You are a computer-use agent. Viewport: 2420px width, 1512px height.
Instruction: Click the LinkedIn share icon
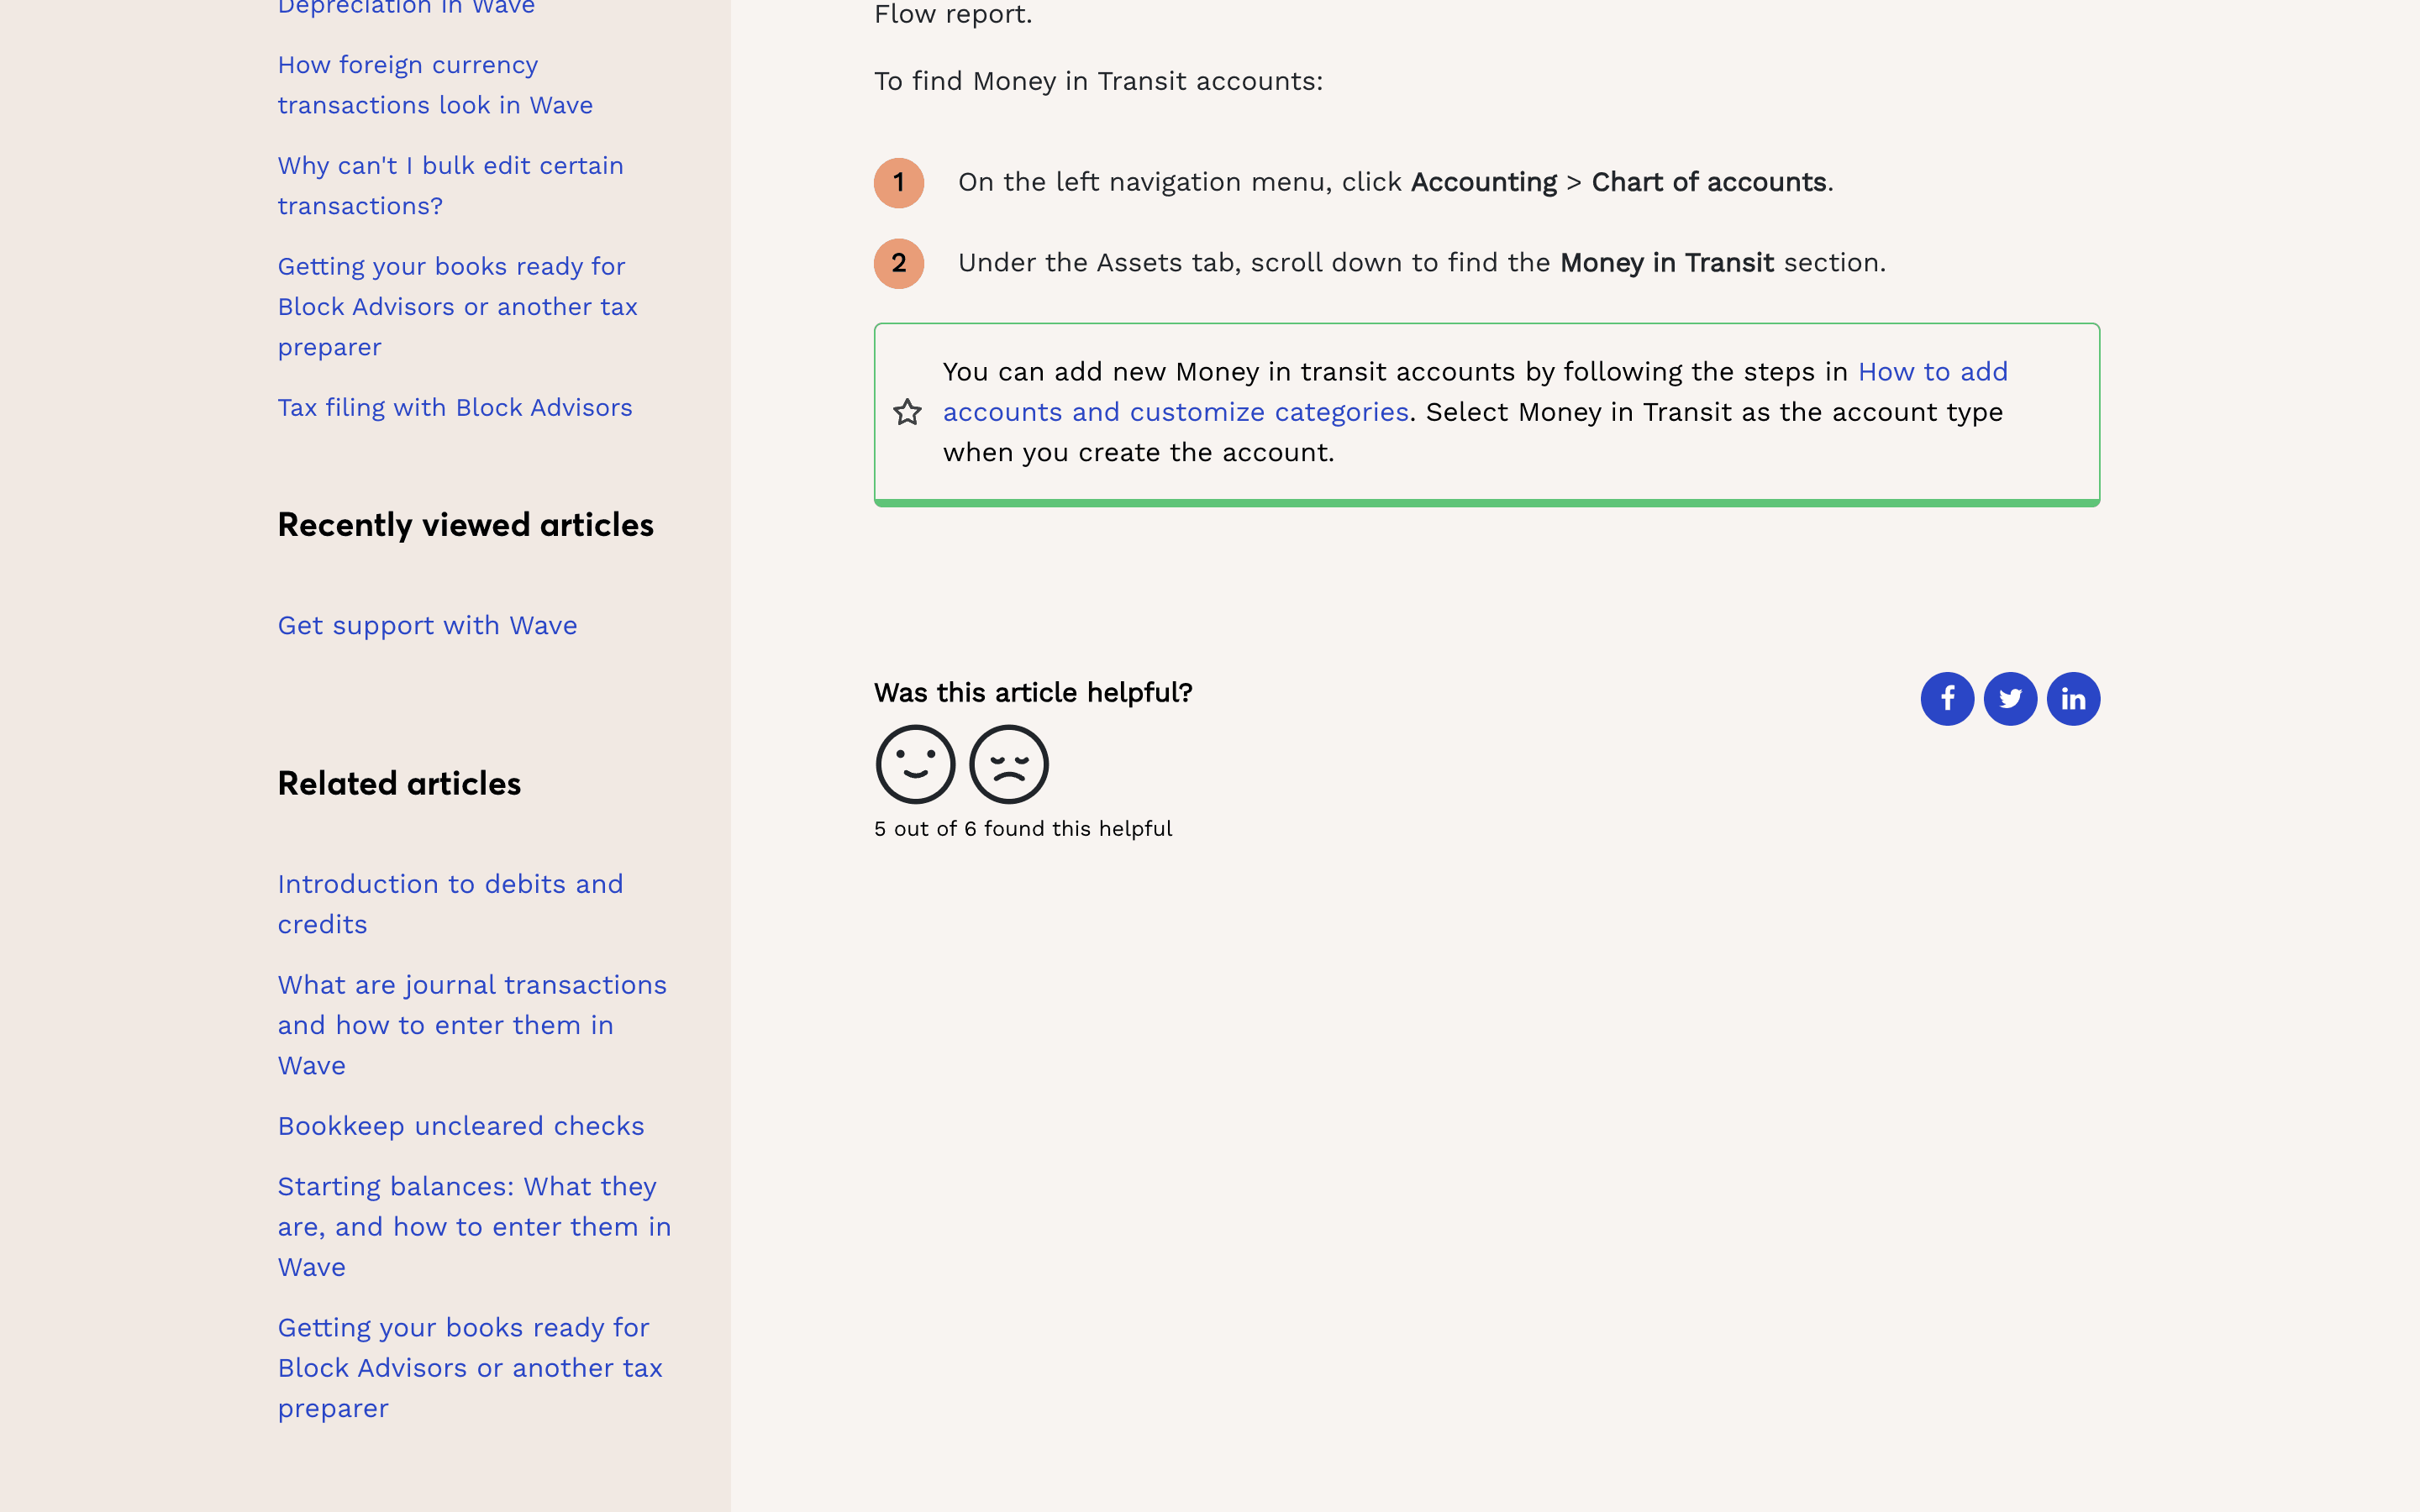pyautogui.click(x=2073, y=699)
